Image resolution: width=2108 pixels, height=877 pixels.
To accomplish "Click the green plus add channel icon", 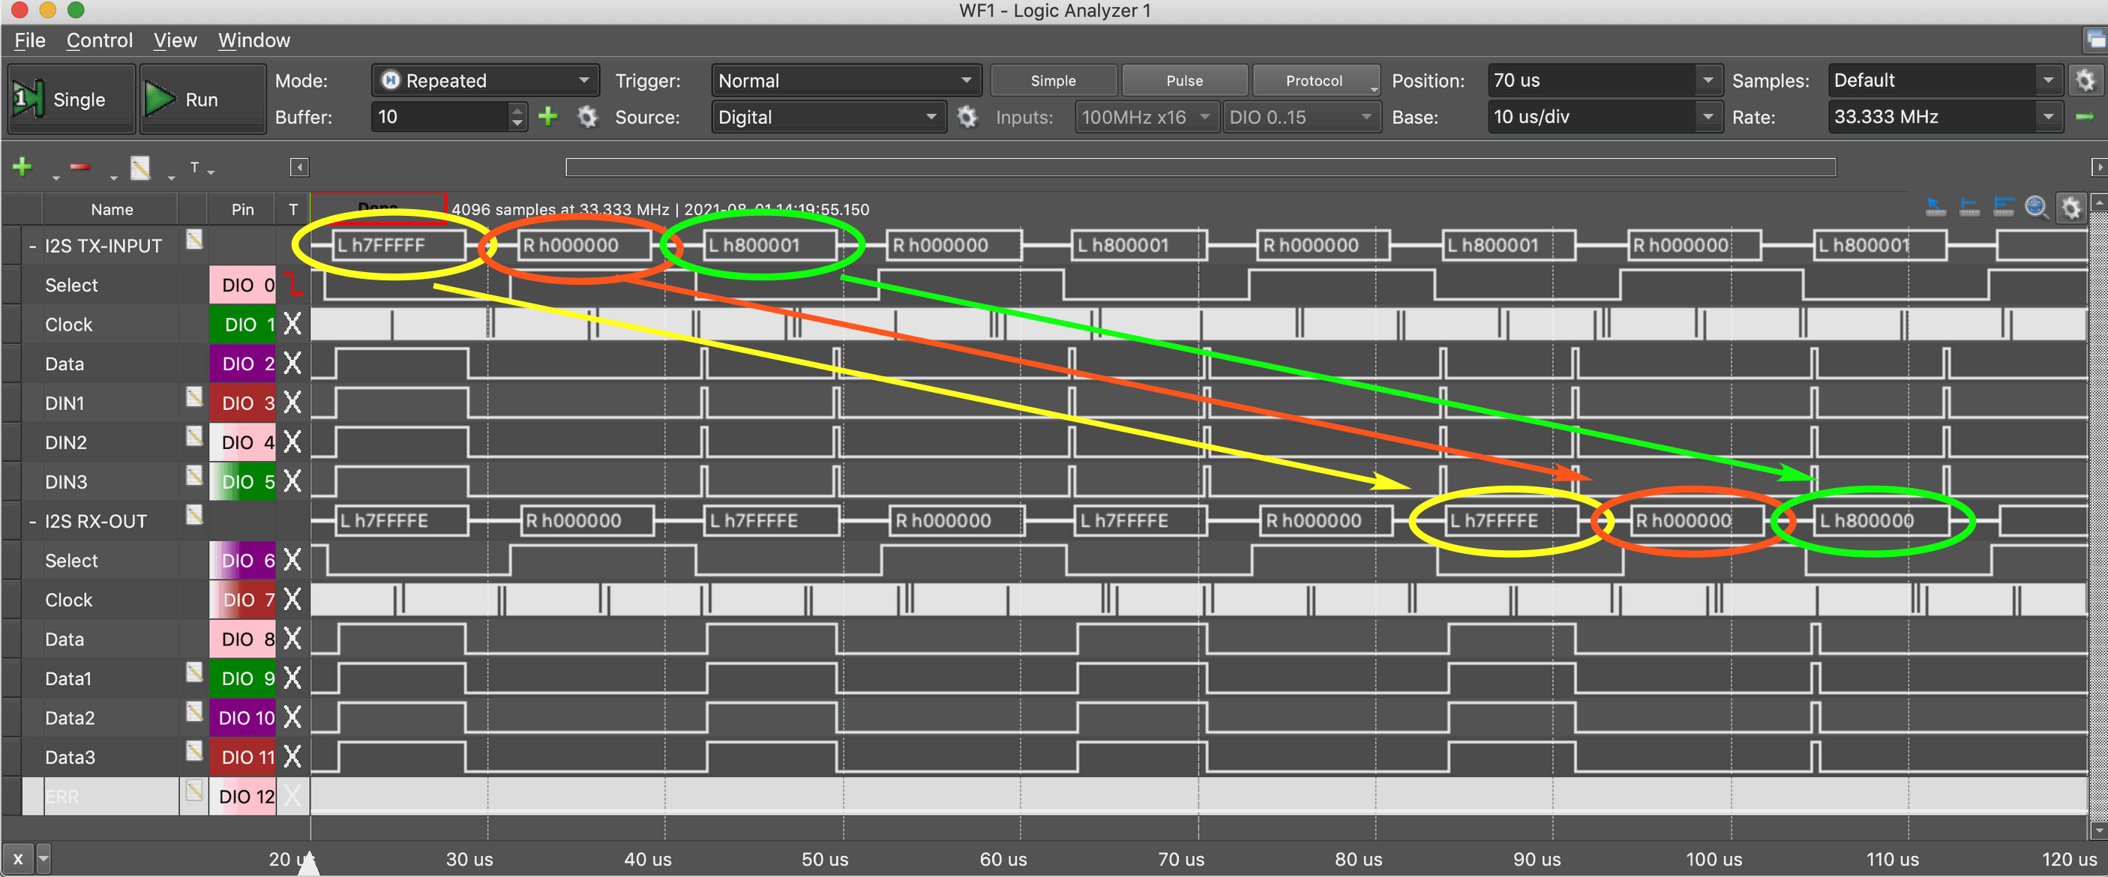I will coord(22,168).
